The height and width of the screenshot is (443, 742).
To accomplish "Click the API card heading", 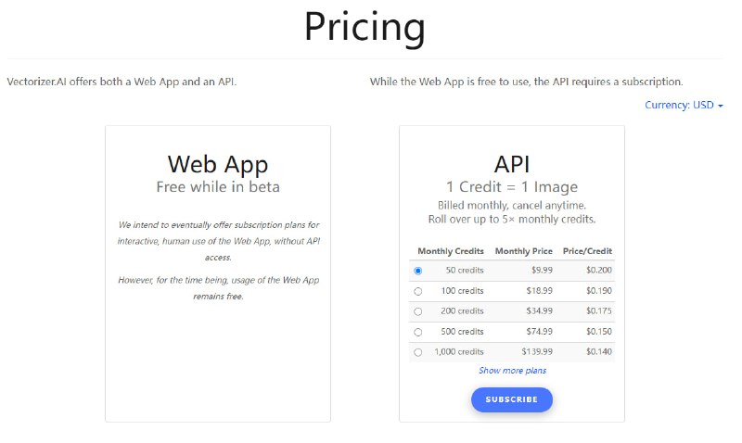I will point(512,164).
